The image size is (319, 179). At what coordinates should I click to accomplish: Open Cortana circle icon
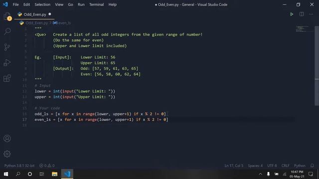pos(30,174)
